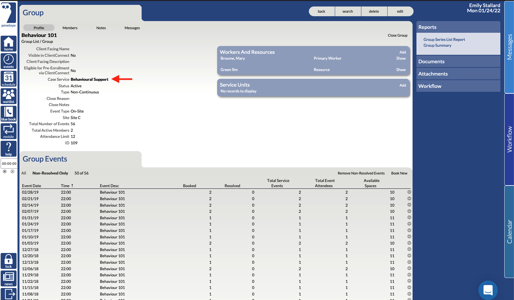This screenshot has height=300, width=514.
Task: Expand the Reports panel header
Action: 458,27
